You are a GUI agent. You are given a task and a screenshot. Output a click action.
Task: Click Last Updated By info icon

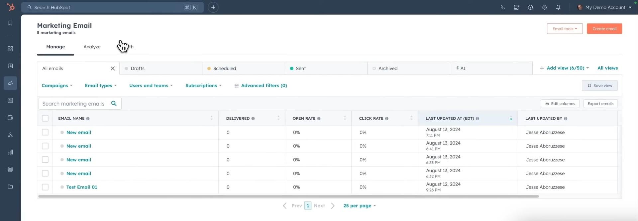[566, 119]
